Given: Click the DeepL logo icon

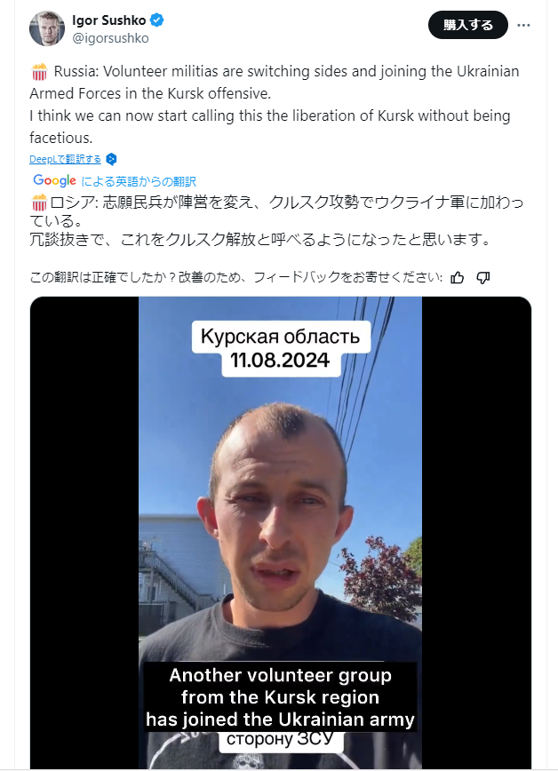Looking at the screenshot, I should [x=112, y=159].
